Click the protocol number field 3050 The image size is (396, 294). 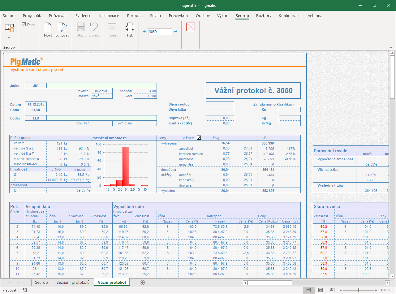tap(160, 32)
